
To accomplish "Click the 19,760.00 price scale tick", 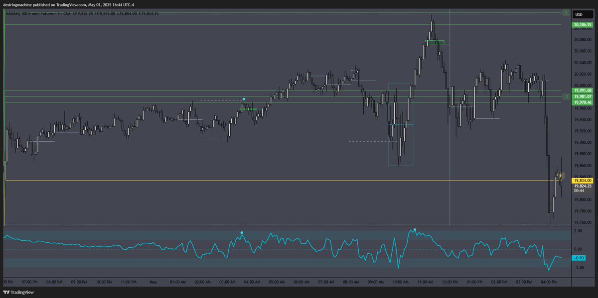I will click(582, 222).
